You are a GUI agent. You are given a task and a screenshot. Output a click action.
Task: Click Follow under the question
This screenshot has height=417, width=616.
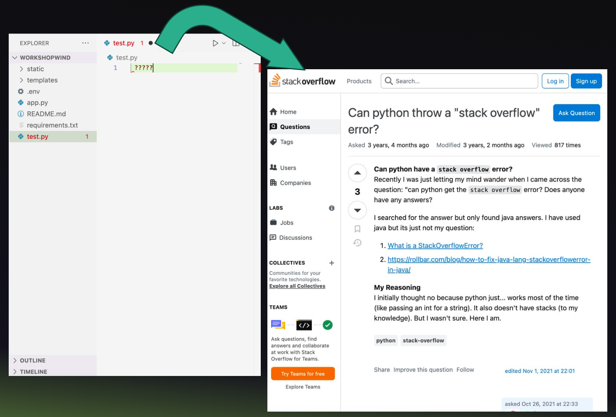pos(465,370)
